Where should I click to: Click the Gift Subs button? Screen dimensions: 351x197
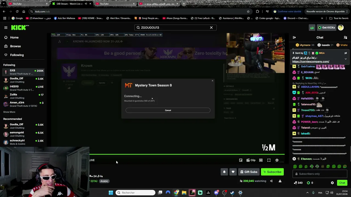point(249,172)
